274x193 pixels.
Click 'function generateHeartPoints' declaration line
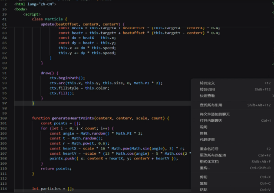click(100, 118)
